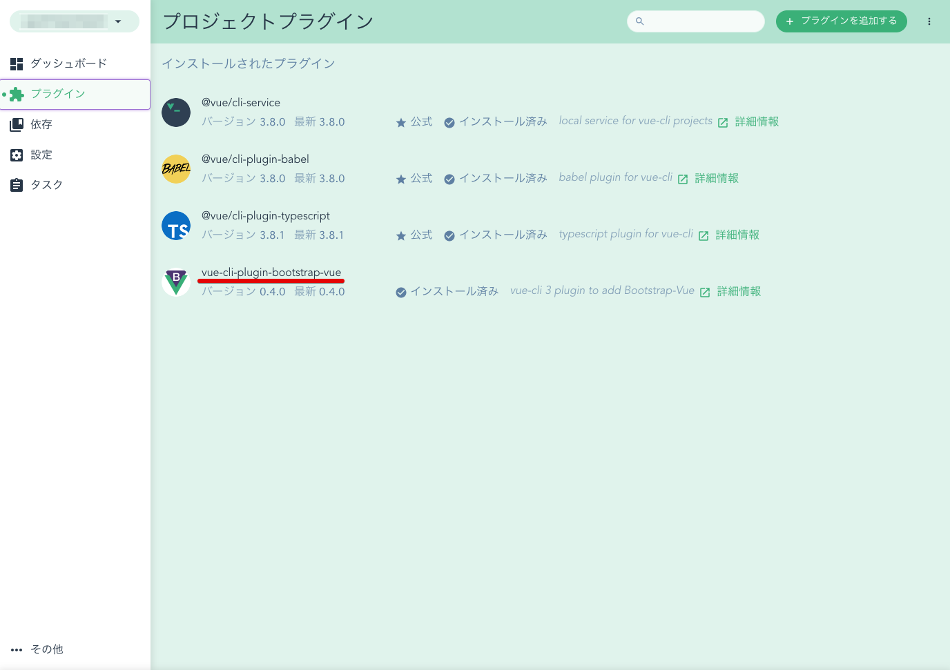Click the puzzle piece plugin icon
950x670 pixels.
17,95
